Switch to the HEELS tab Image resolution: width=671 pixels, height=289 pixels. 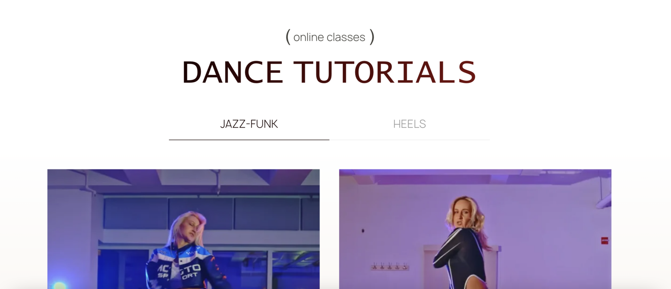click(409, 124)
